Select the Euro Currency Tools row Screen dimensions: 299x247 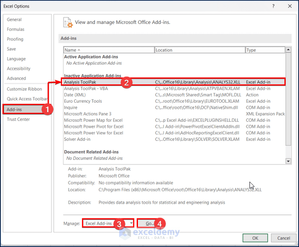click(174, 101)
